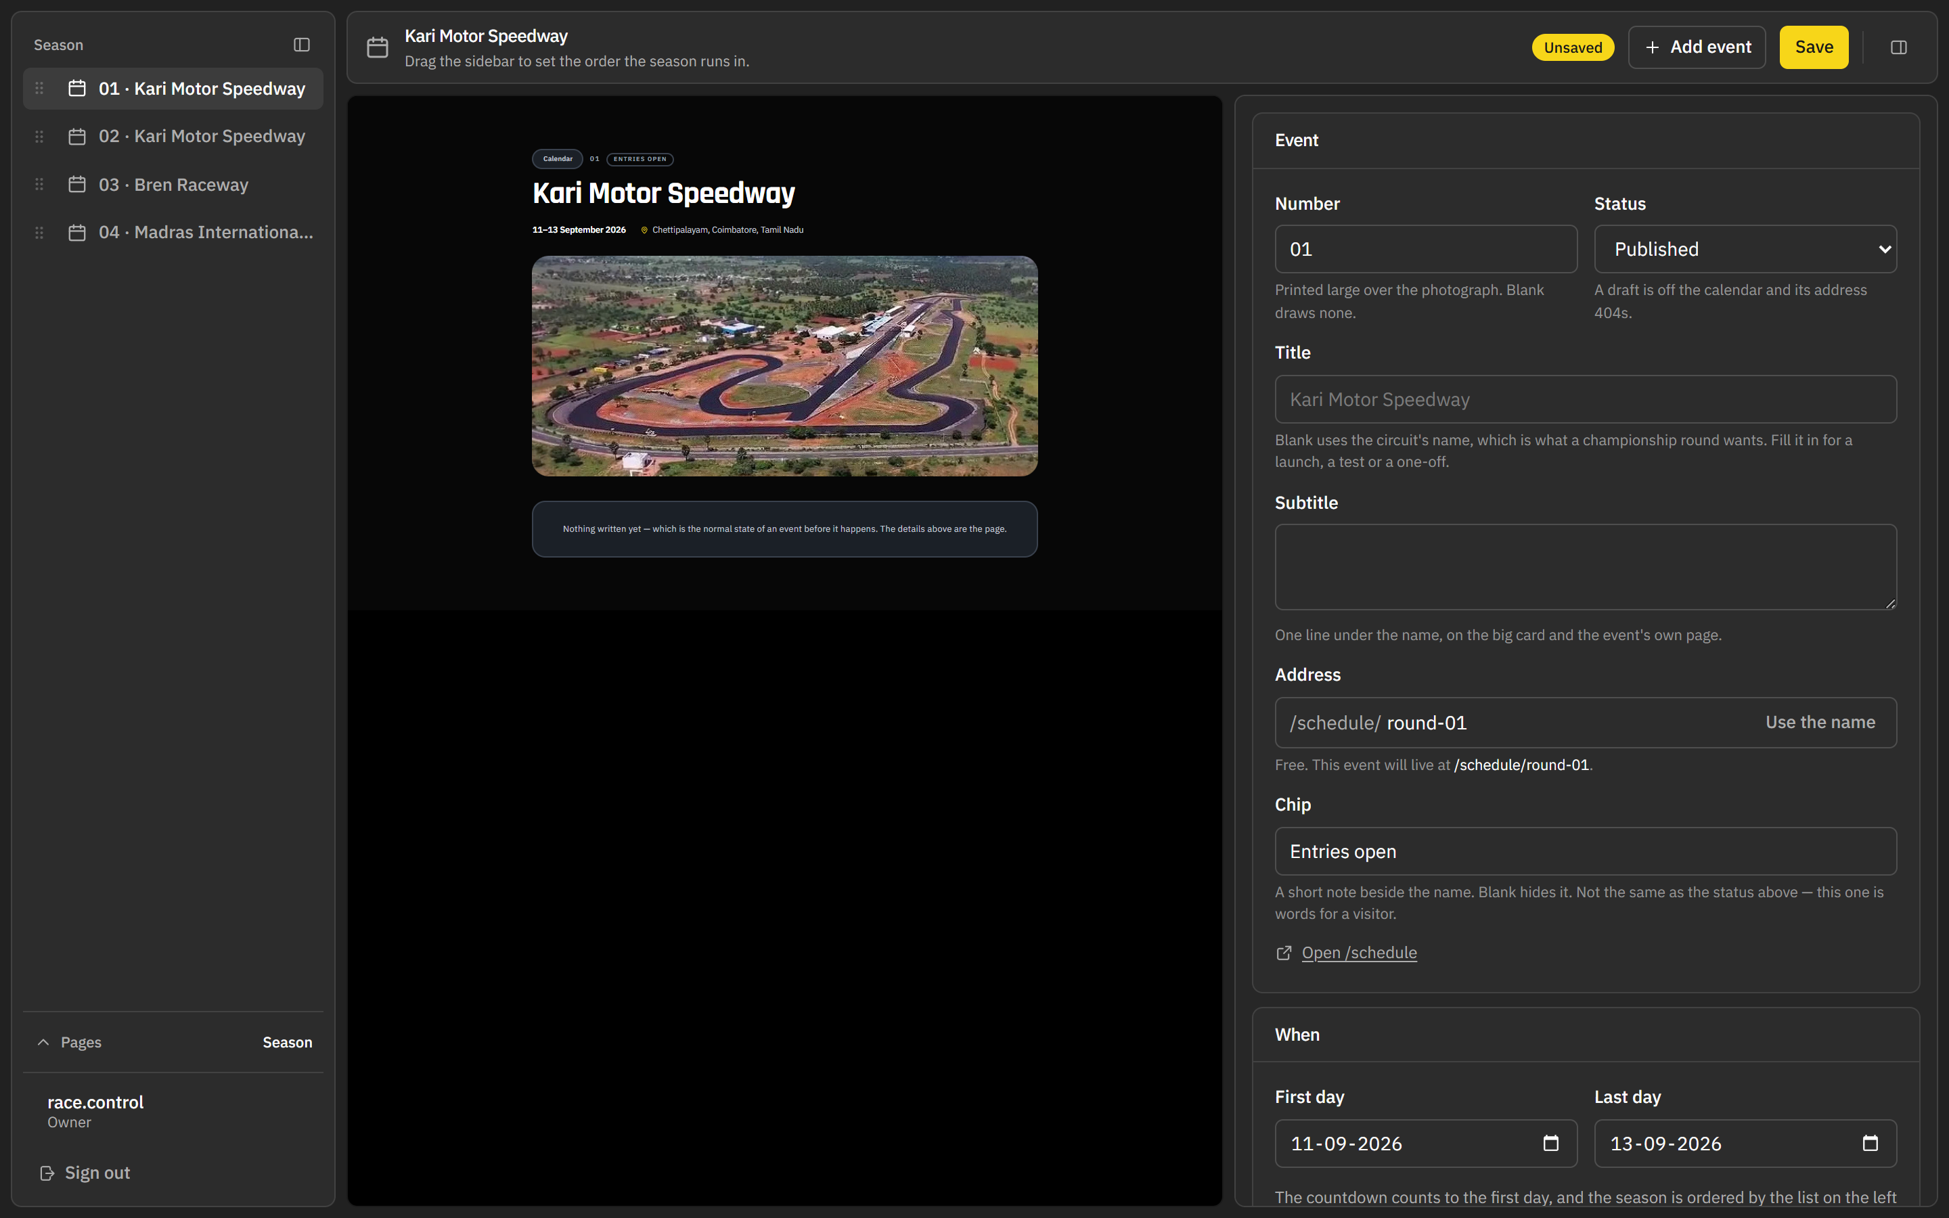Image resolution: width=1949 pixels, height=1218 pixels.
Task: Switch to the Season tab
Action: (288, 1042)
